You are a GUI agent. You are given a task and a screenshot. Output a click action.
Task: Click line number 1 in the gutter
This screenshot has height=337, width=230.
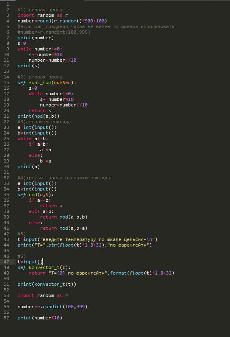pyautogui.click(x=8, y=4)
